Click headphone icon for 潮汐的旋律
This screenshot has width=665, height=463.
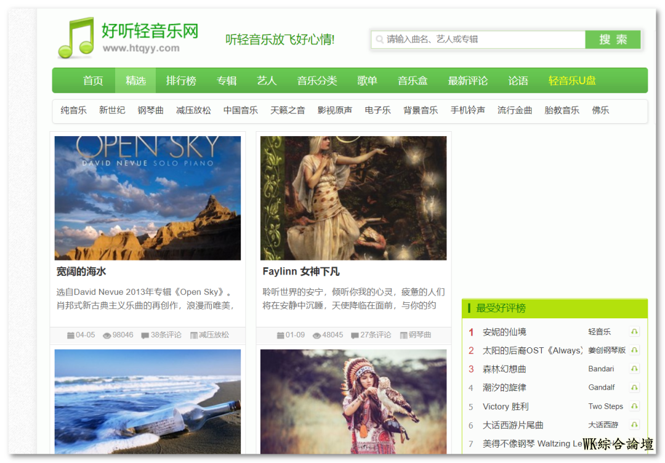[634, 387]
